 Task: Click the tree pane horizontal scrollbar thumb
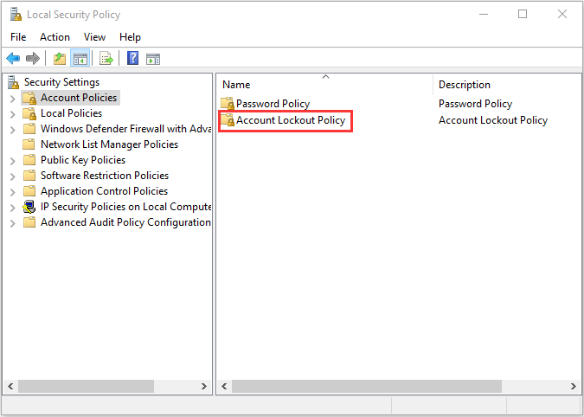(x=86, y=386)
